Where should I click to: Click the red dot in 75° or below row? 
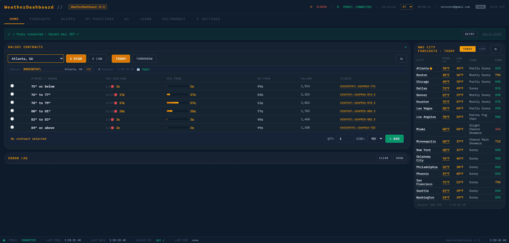point(113,86)
